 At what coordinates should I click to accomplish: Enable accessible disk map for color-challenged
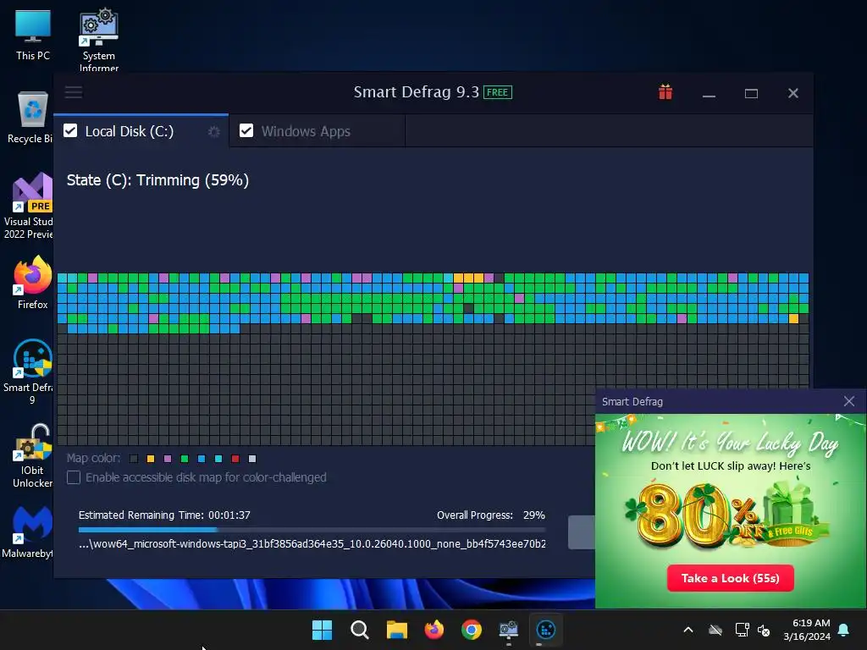74,477
